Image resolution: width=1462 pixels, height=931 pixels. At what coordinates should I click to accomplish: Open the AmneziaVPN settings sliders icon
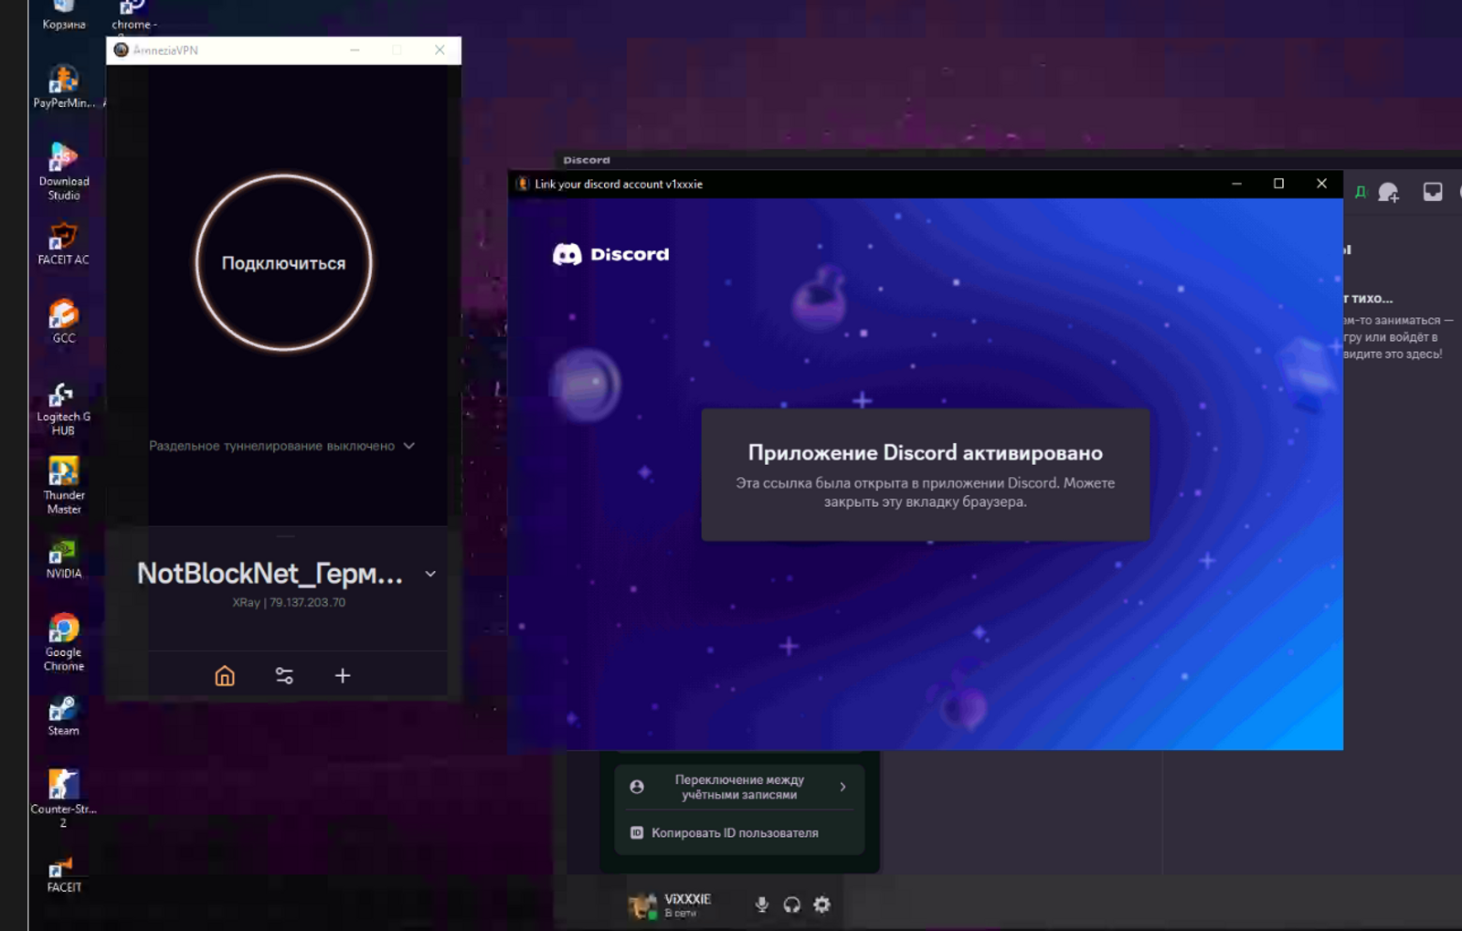pos(284,675)
